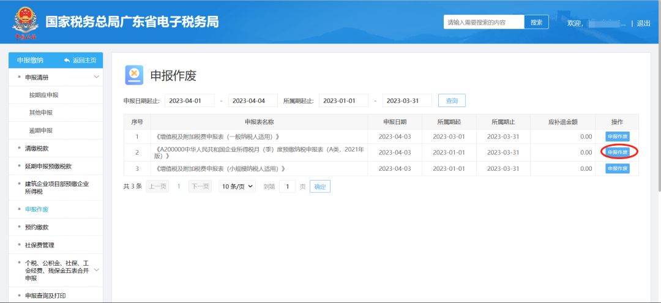
Task: Click 2023-03-01 period start cell in row 1
Action: pos(449,137)
